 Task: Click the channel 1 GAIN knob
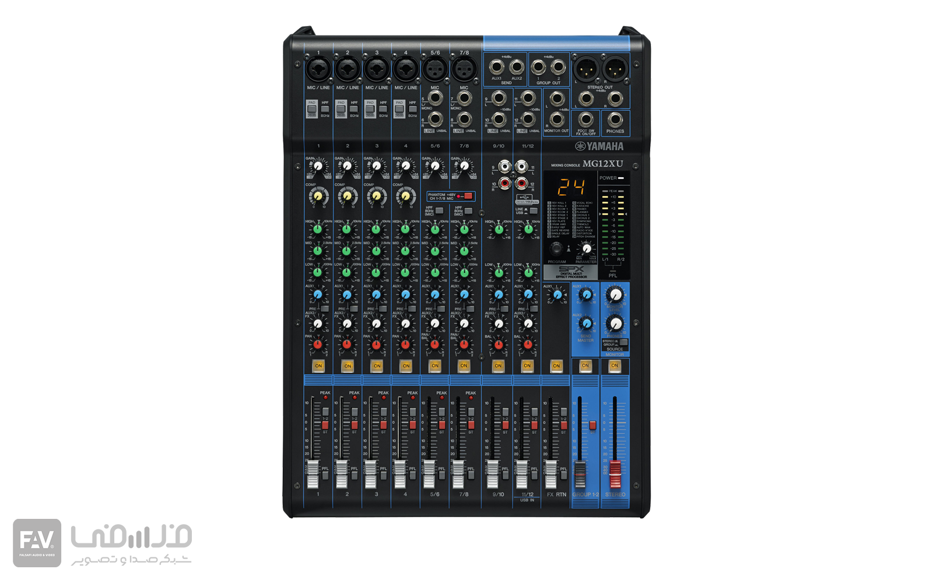click(318, 167)
